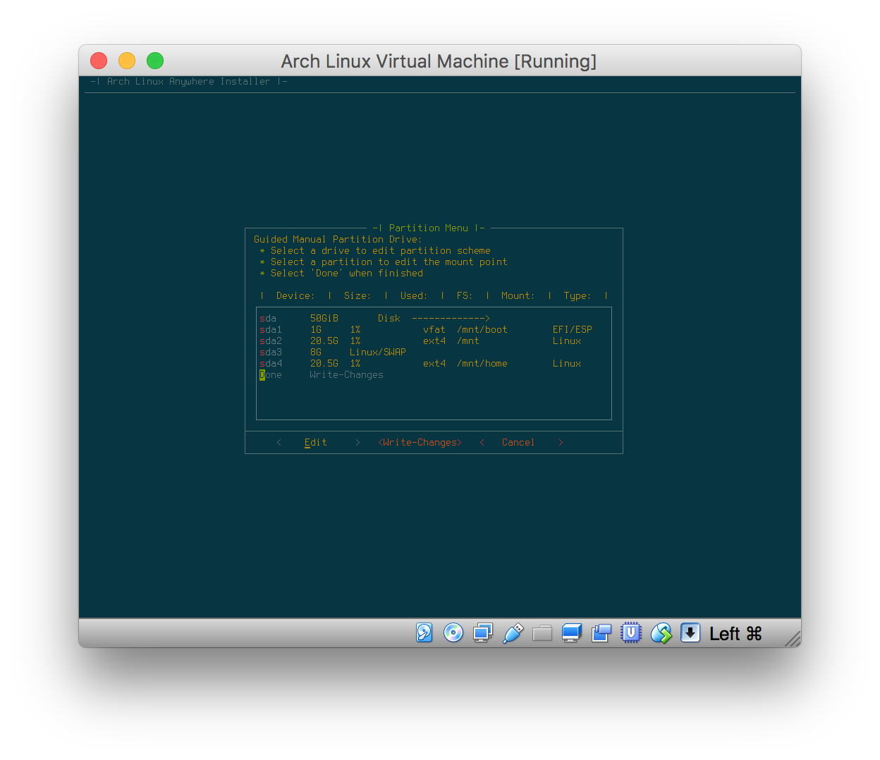Click the CPU virtualization features chip icon
The image size is (880, 760).
pyautogui.click(x=631, y=633)
